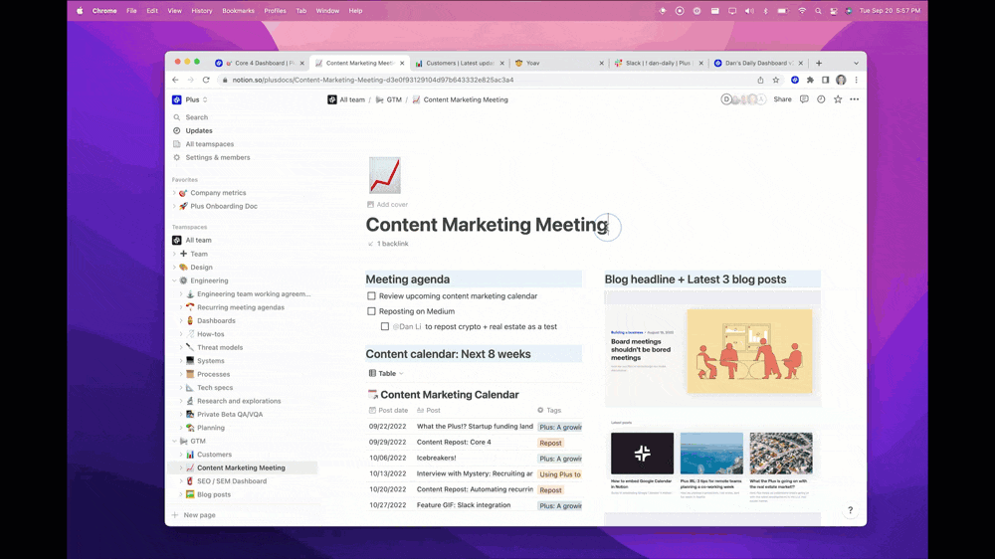The height and width of the screenshot is (559, 995).
Task: Click the 'Icebreakers!' post row
Action: tap(436, 458)
